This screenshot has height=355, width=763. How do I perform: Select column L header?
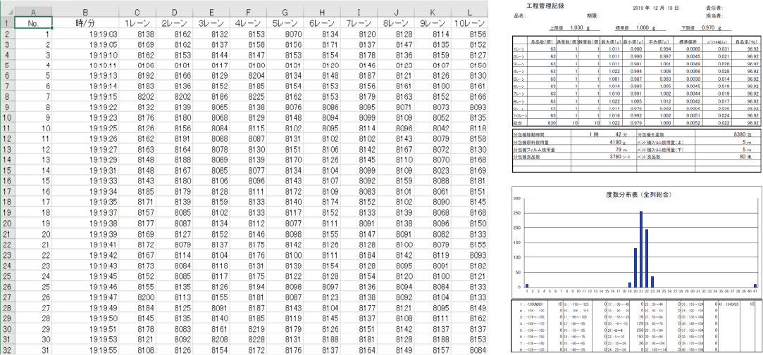pos(469,12)
